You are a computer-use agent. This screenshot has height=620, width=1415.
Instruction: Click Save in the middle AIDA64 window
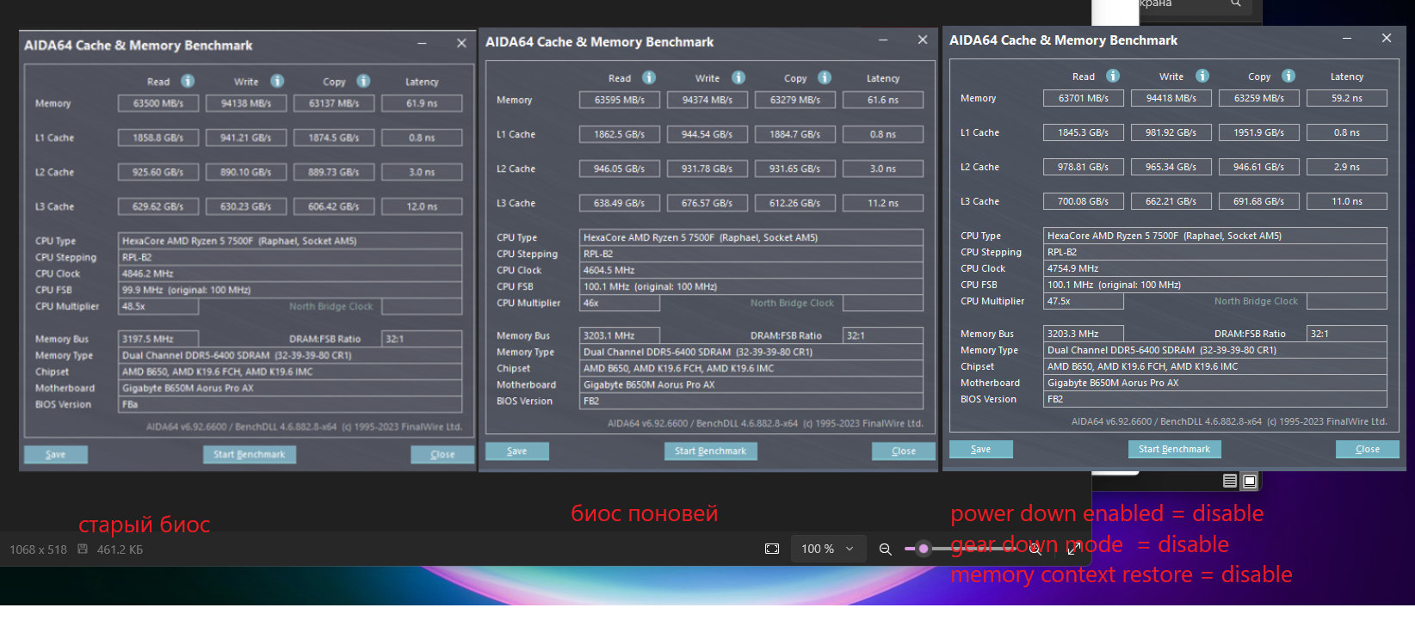click(516, 451)
